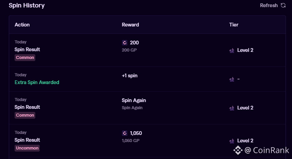
Task: Click the Action column header
Action: [22, 25]
